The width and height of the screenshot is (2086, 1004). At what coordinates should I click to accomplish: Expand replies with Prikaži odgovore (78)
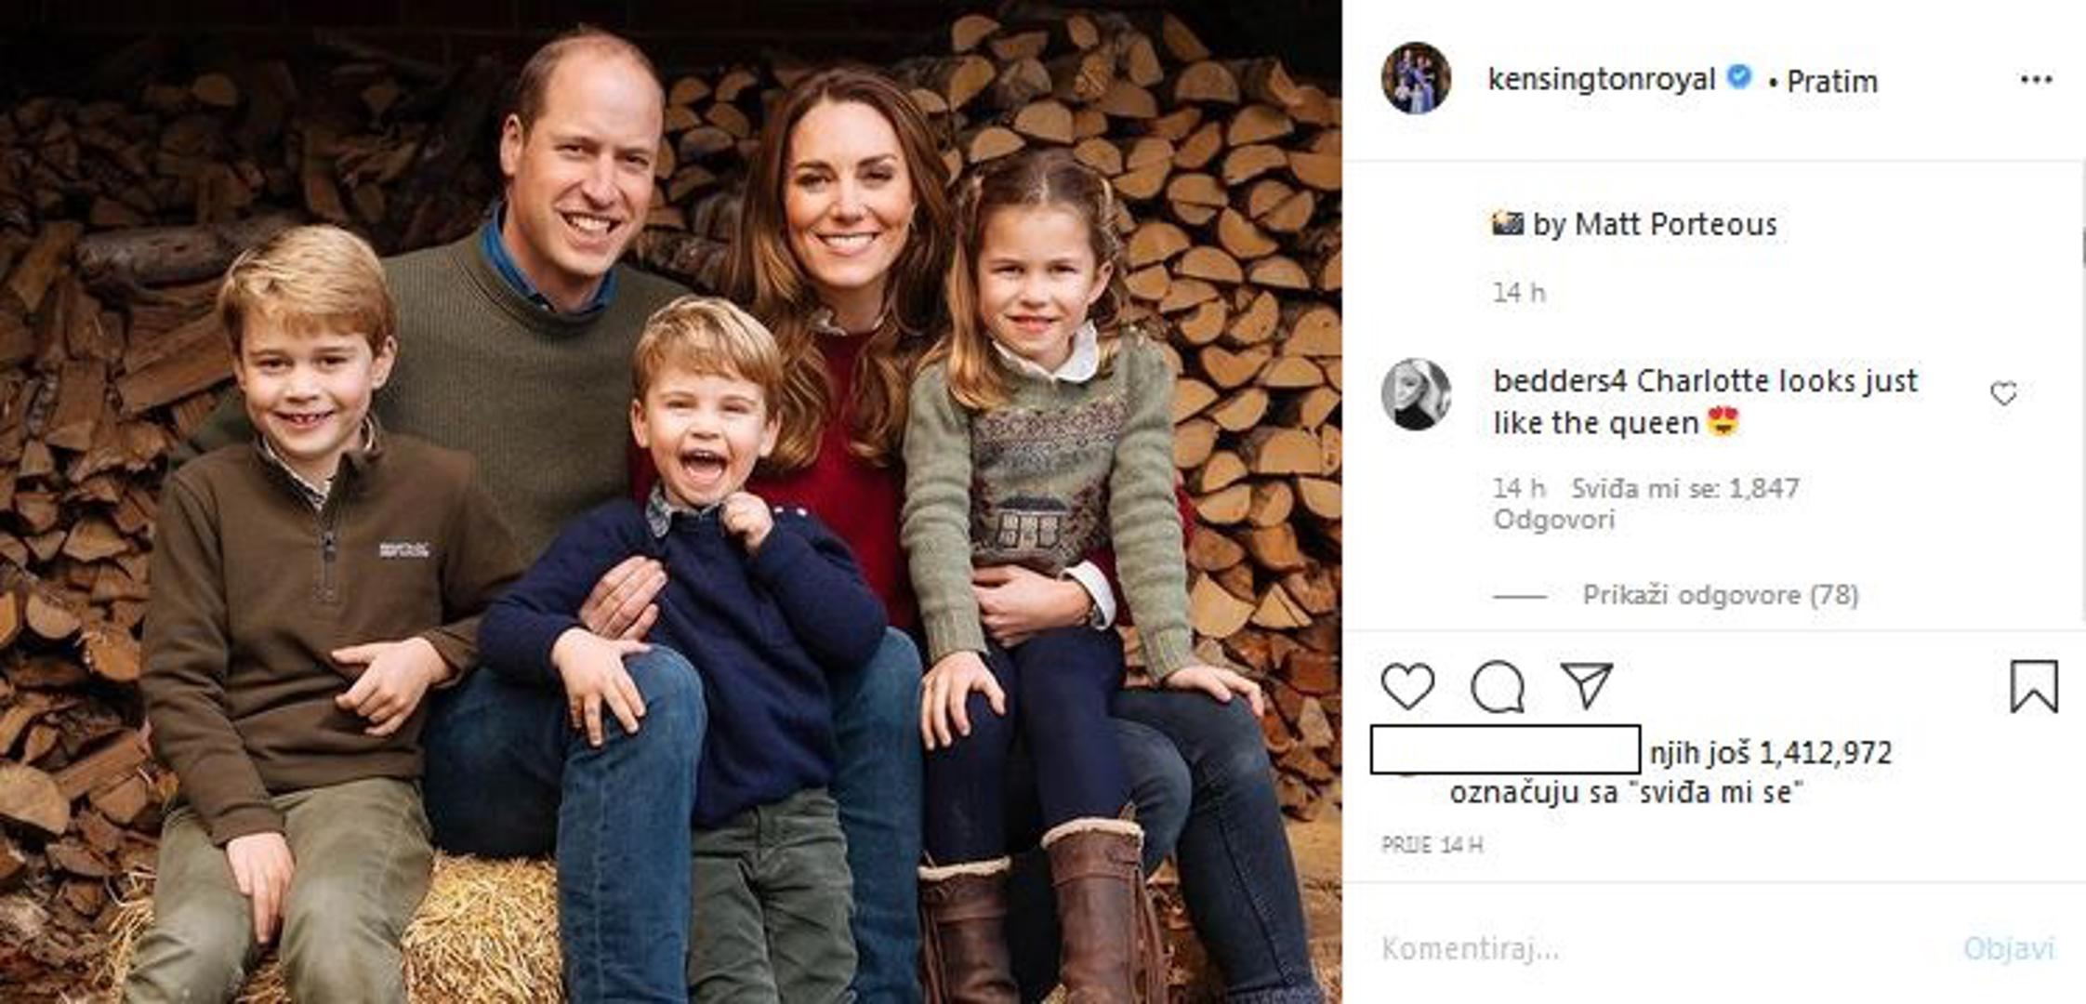coord(1720,595)
